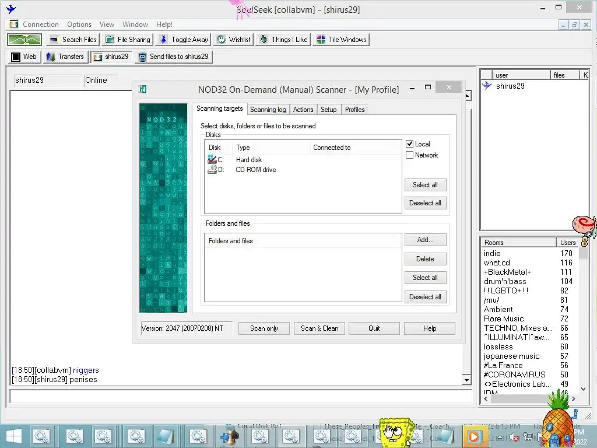
Task: Click the Users column header
Action: [x=568, y=243]
